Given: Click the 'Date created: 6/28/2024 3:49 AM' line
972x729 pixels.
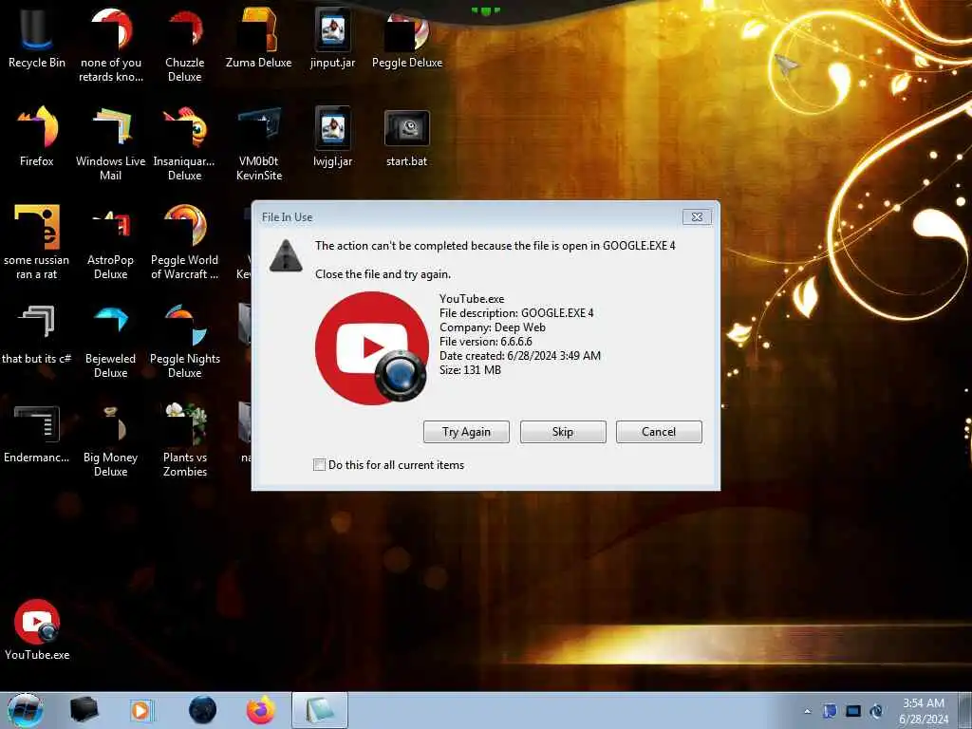Looking at the screenshot, I should coord(520,356).
